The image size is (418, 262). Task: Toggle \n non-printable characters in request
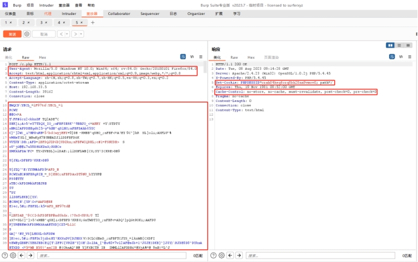pos(192,57)
